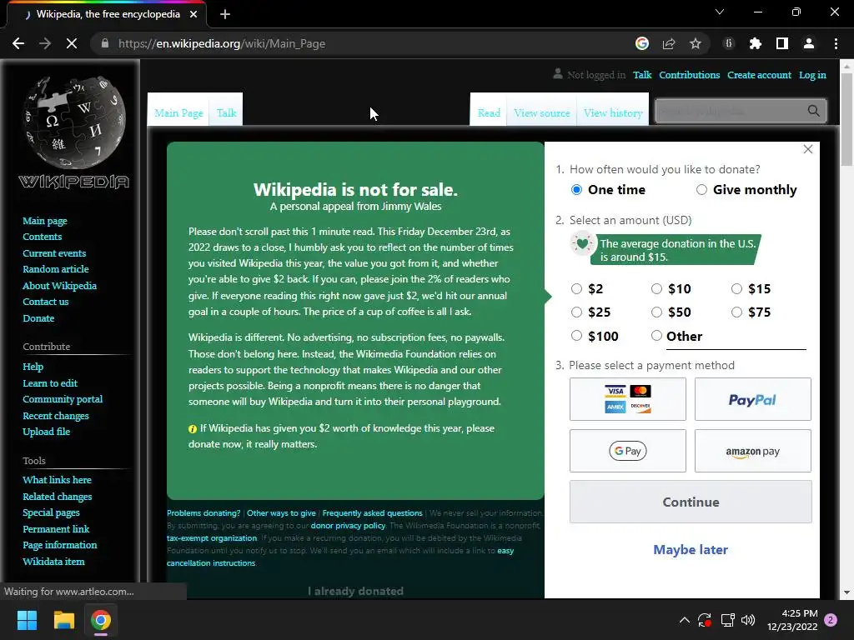
Task: Switch to the View history tab
Action: [x=613, y=112]
